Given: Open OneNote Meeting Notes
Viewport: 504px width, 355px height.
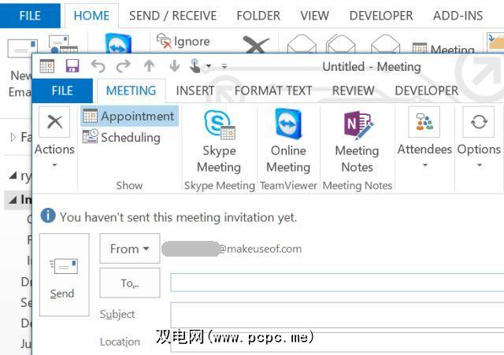Looking at the screenshot, I should pos(357,142).
